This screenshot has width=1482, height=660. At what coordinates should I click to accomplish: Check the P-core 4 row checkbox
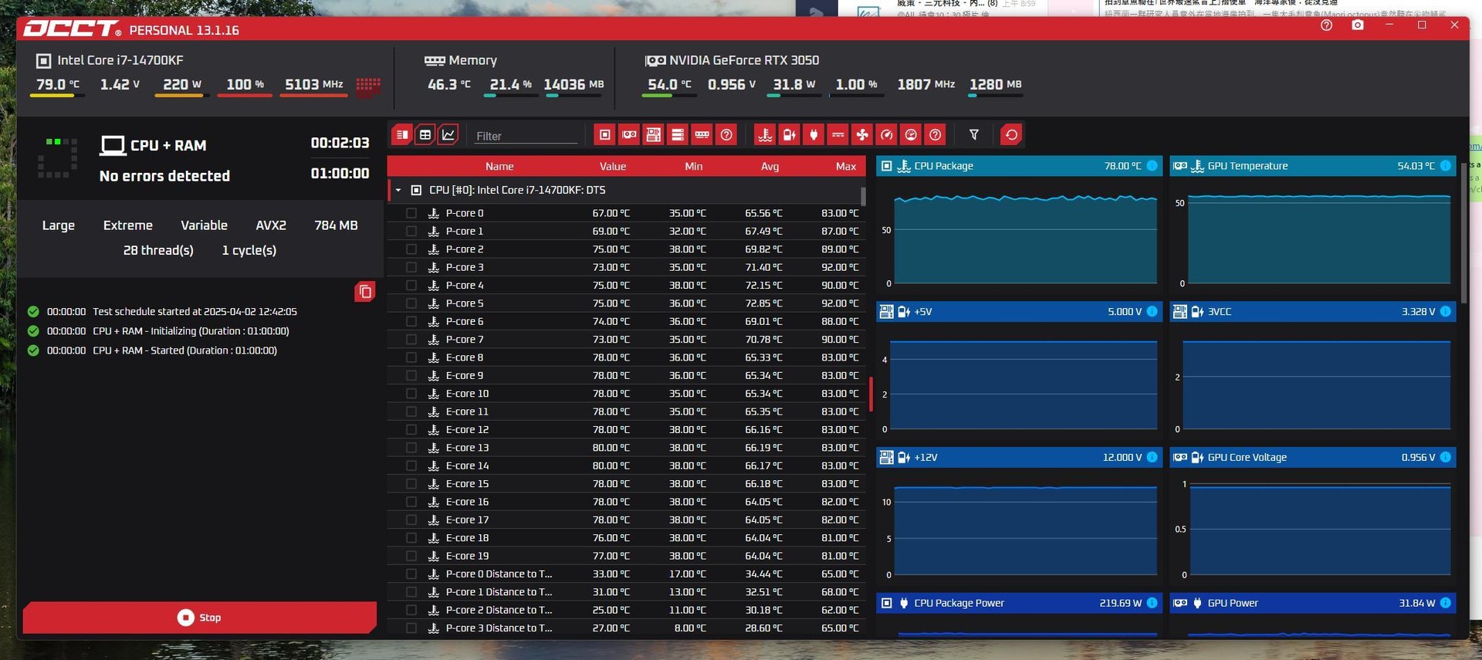pos(411,285)
